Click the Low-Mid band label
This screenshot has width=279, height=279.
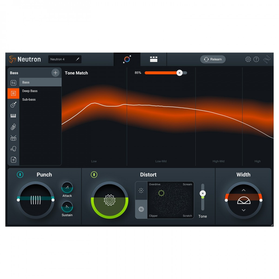pyautogui.click(x=161, y=161)
